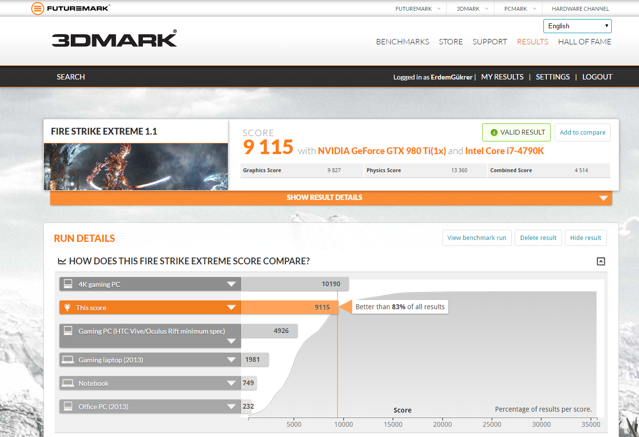639x437 pixels.
Task: Click the orange 9115 score bar
Action: pos(289,307)
